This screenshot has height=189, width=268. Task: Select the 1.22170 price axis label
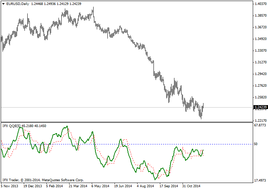click(x=260, y=121)
